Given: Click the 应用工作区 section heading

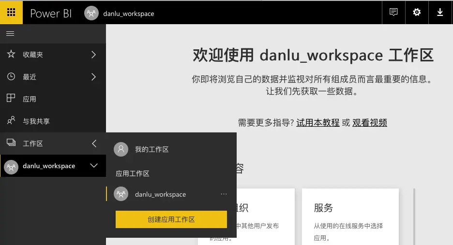Looking at the screenshot, I should pyautogui.click(x=132, y=173).
